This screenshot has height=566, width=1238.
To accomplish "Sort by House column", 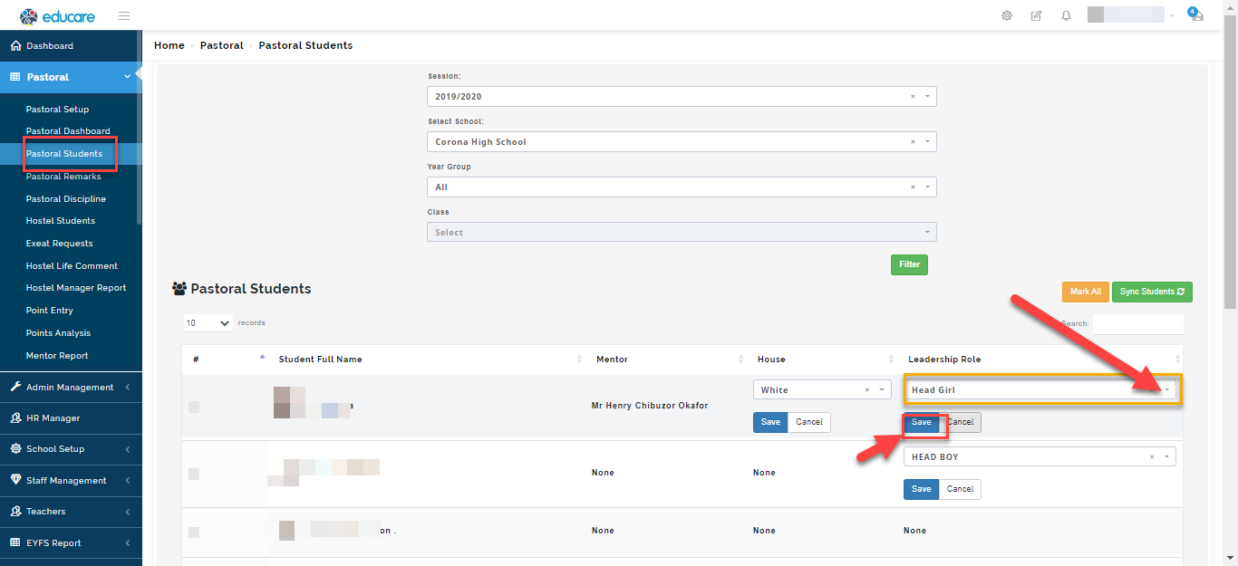I will tap(823, 360).
